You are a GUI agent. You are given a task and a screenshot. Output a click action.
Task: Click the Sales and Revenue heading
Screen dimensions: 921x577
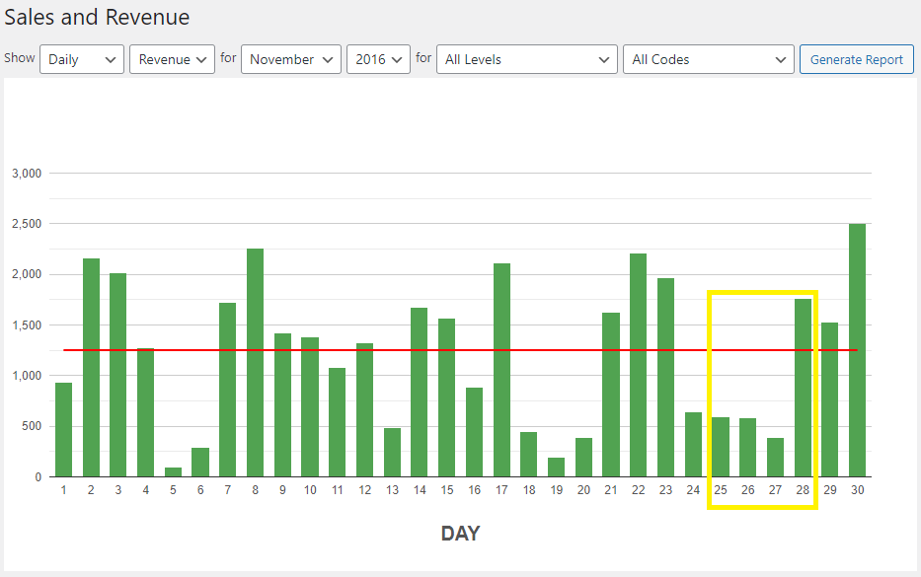(97, 18)
